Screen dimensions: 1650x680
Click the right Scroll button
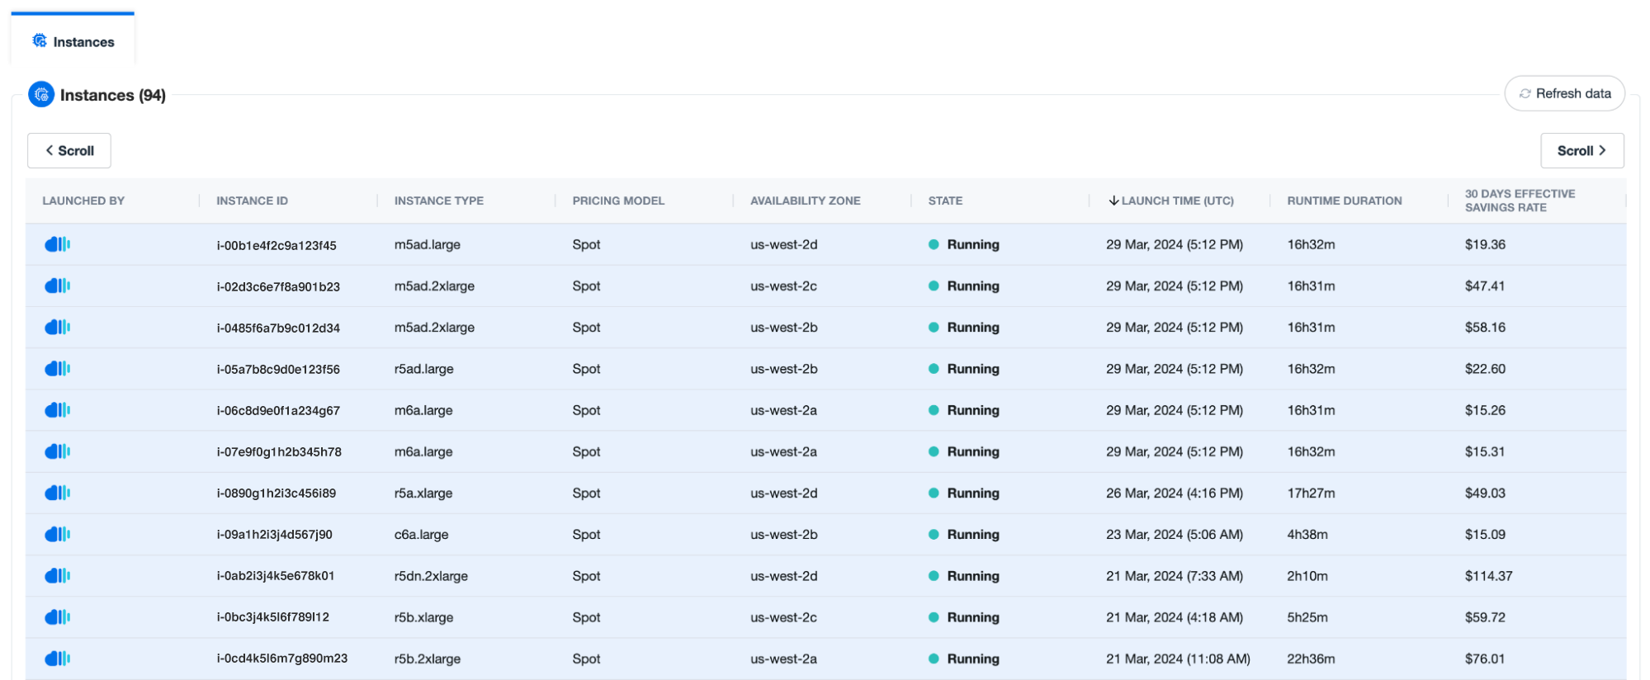(x=1581, y=151)
